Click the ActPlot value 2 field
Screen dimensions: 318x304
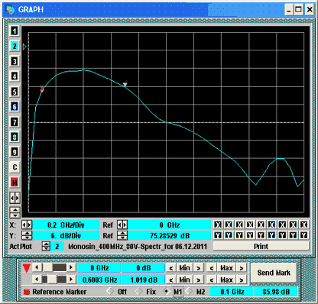(x=57, y=246)
